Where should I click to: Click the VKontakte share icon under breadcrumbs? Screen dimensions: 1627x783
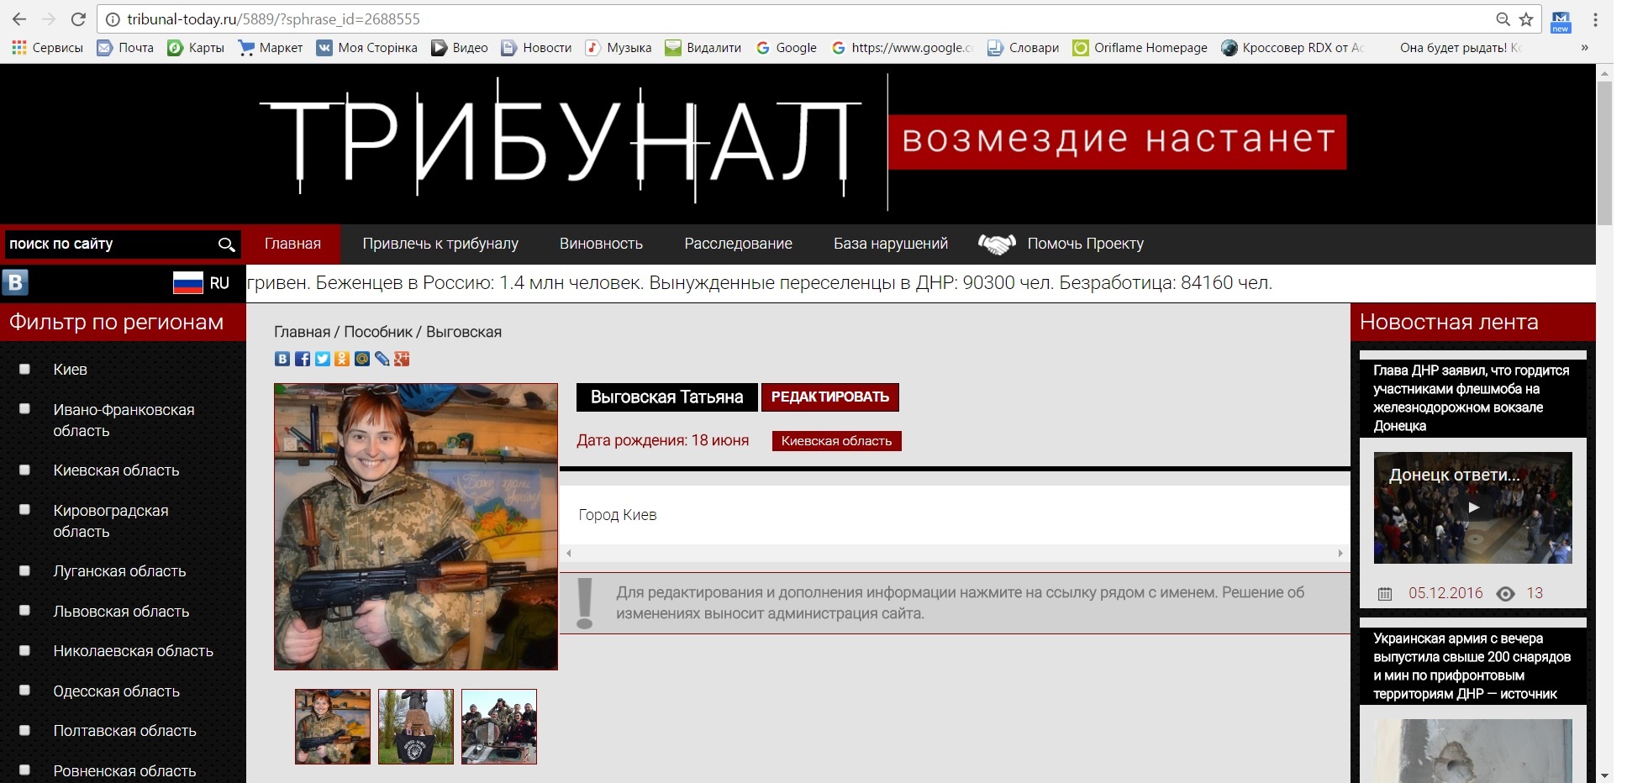point(282,359)
